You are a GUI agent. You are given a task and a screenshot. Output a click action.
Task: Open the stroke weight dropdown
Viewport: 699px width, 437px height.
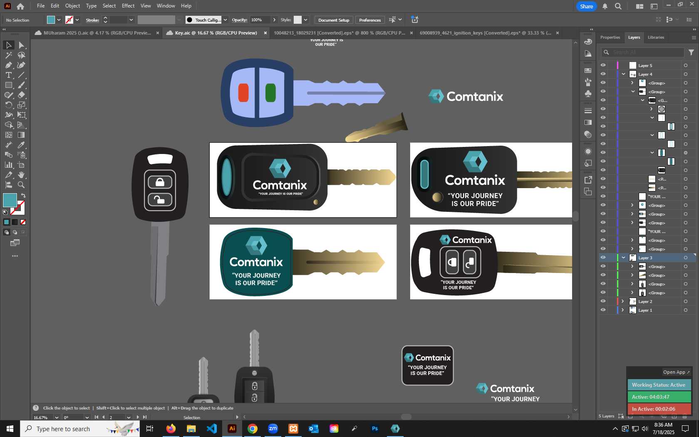(131, 20)
